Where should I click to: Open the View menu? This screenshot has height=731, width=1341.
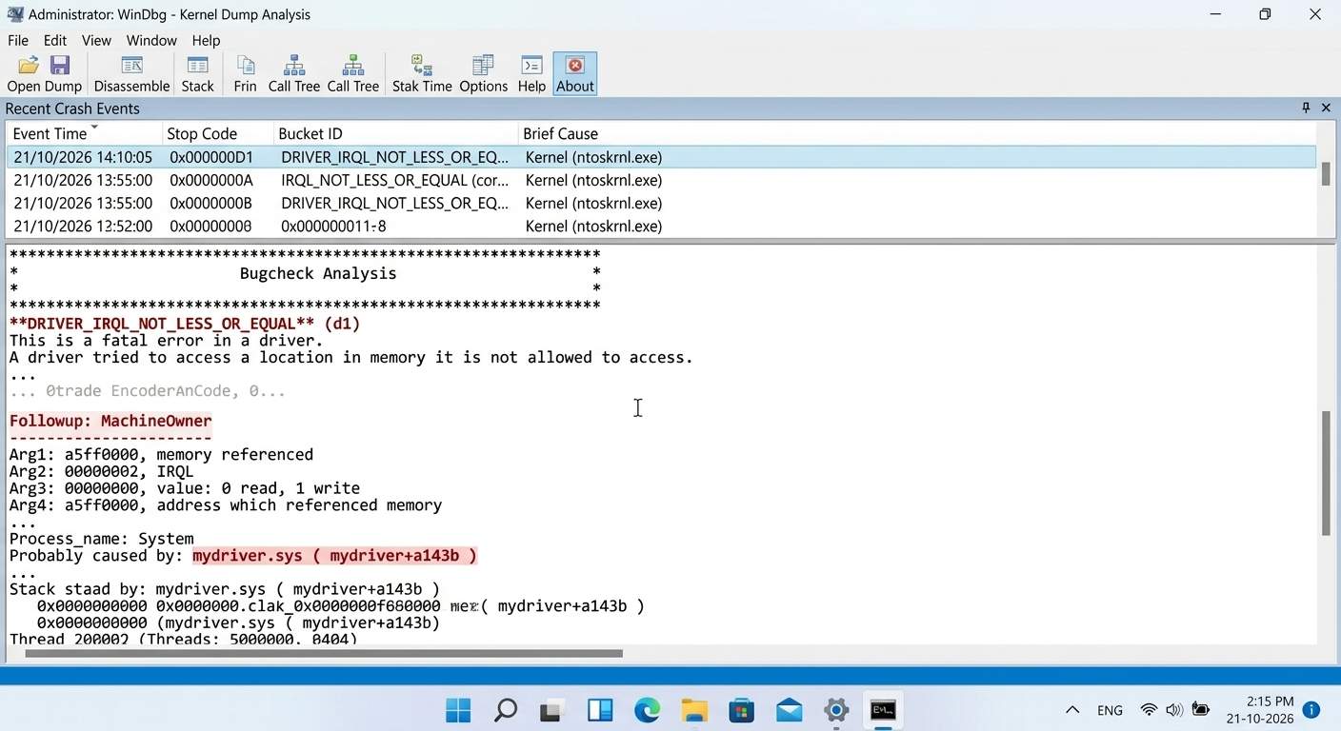point(96,40)
